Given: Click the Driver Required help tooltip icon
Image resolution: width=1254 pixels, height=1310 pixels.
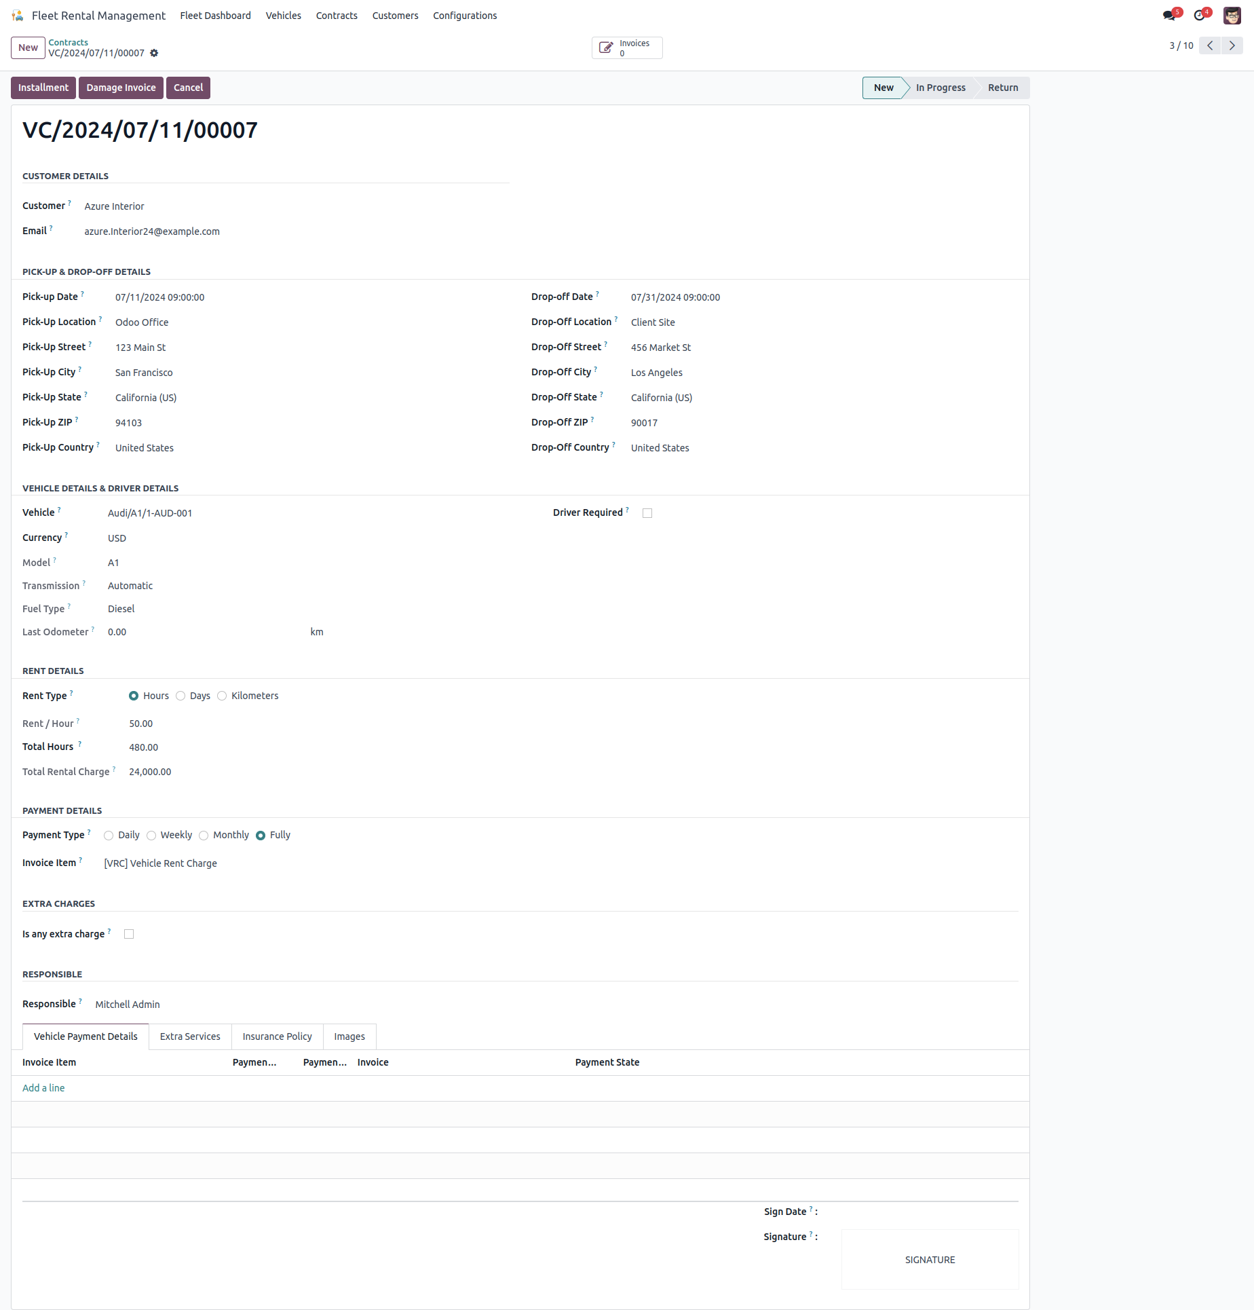Looking at the screenshot, I should pos(627,510).
